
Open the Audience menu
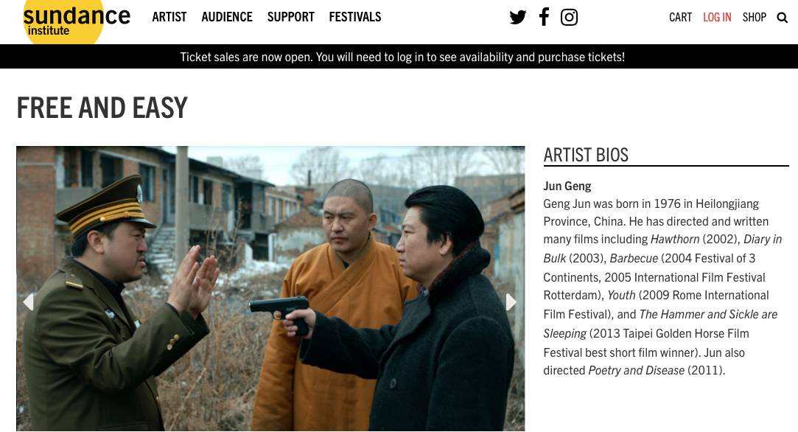(227, 17)
